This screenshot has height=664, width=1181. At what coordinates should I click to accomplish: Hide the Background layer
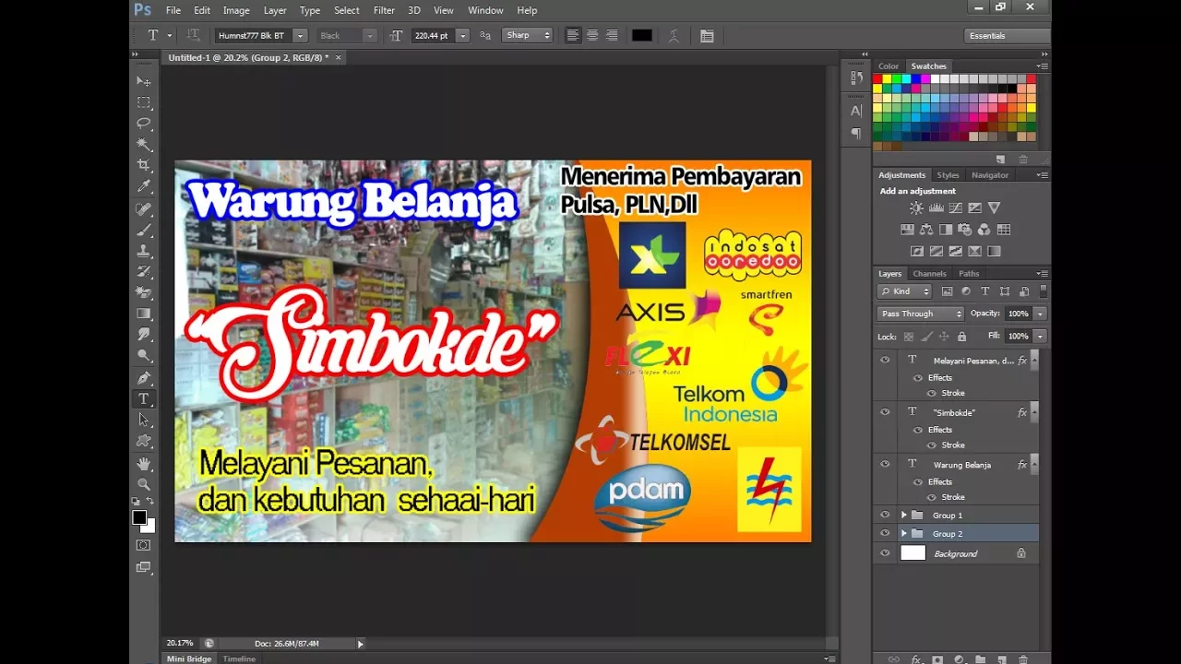tap(886, 553)
